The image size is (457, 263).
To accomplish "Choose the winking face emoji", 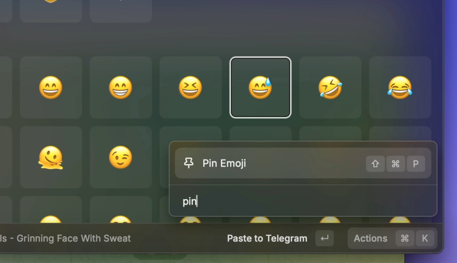I will click(120, 157).
